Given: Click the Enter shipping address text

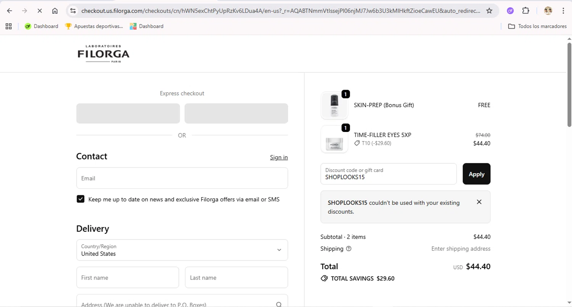Looking at the screenshot, I should [x=461, y=249].
